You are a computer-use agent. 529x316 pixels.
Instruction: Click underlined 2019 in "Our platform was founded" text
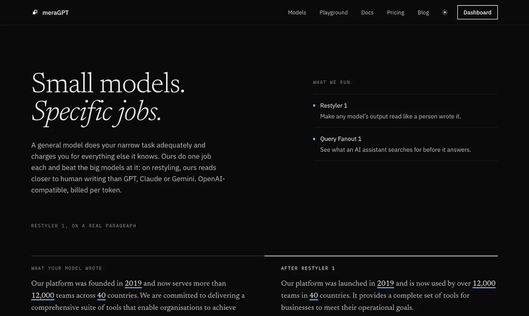point(133,283)
